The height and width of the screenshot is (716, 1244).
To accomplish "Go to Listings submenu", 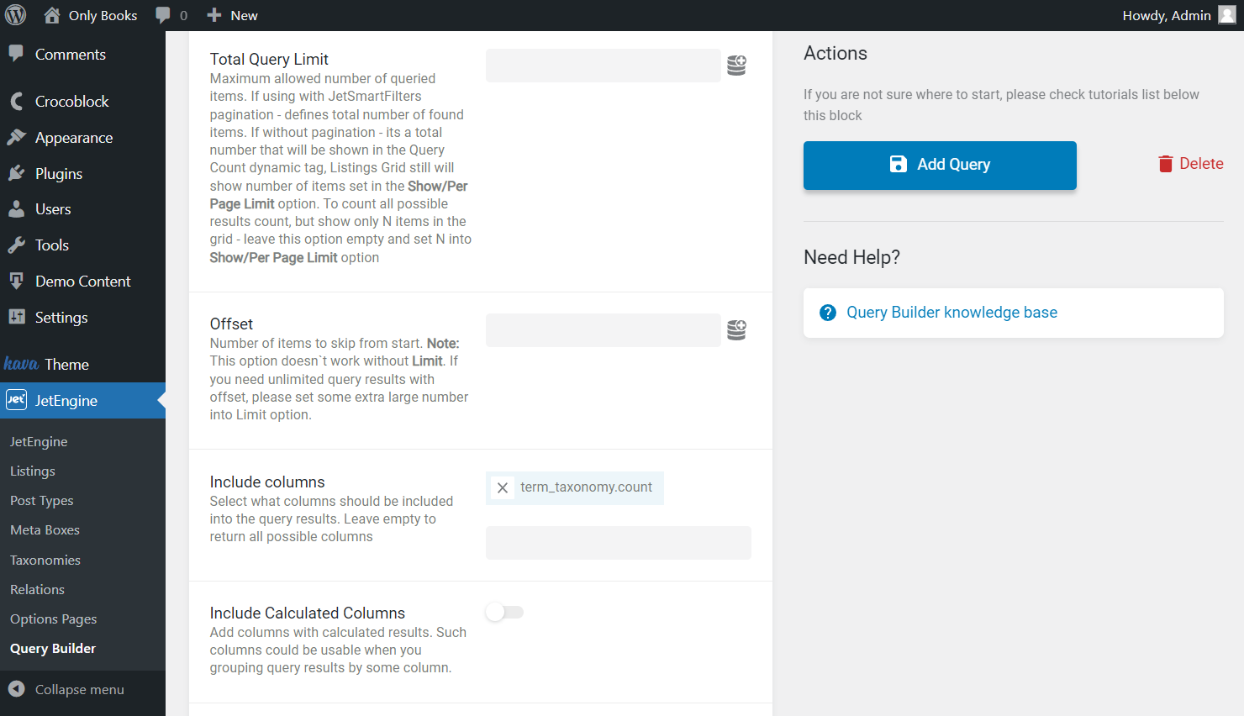I will [x=33, y=471].
